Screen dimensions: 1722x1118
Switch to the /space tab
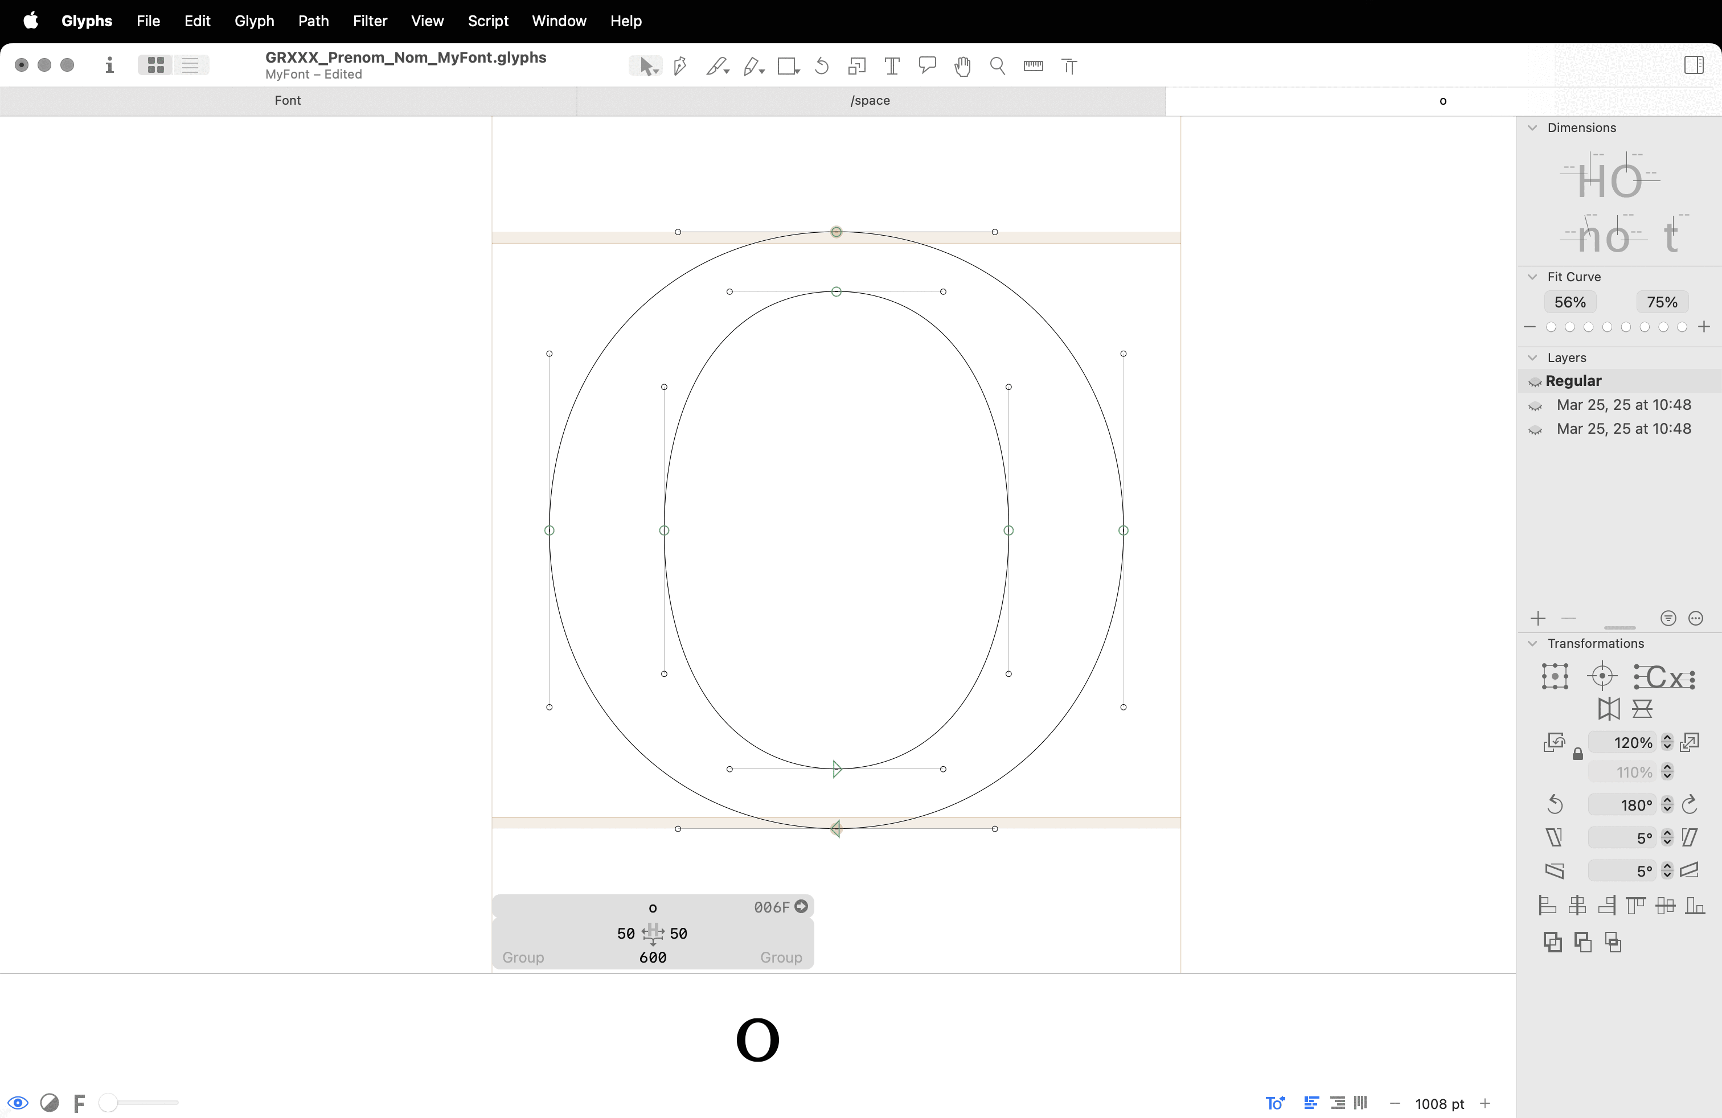(x=870, y=101)
